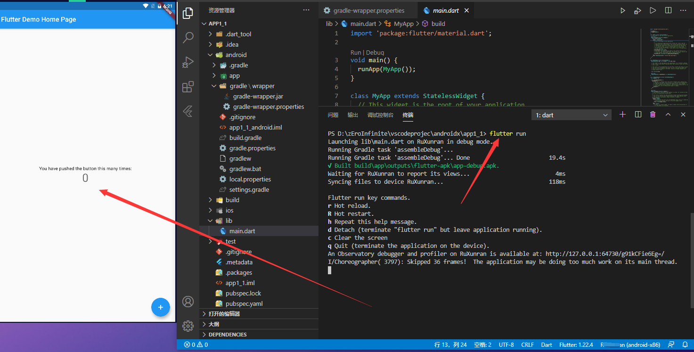Expand the .idea folder
Image resolution: width=694 pixels, height=352 pixels.
(210, 44)
